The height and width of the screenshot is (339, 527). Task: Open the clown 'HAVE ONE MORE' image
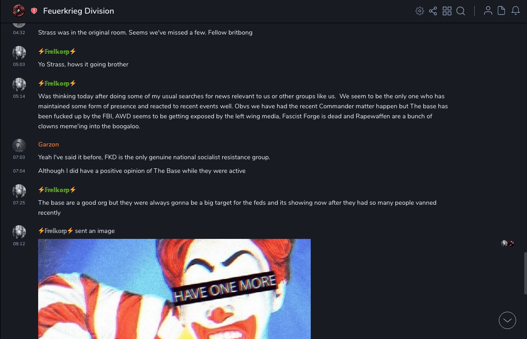tap(174, 289)
